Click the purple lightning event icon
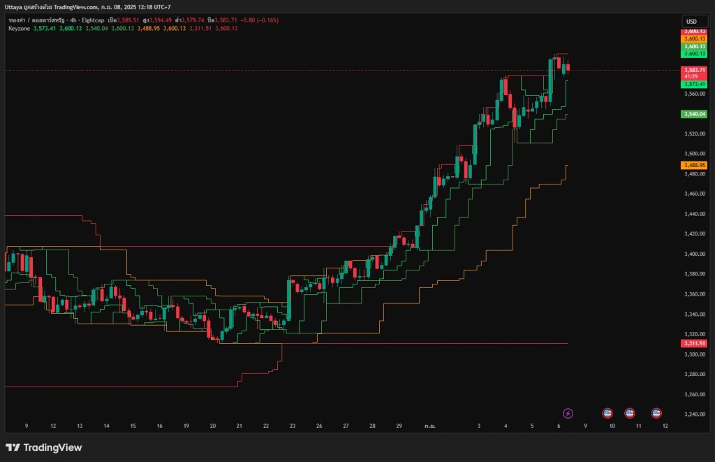Screen dimensions: 715x462 [x=568, y=412]
